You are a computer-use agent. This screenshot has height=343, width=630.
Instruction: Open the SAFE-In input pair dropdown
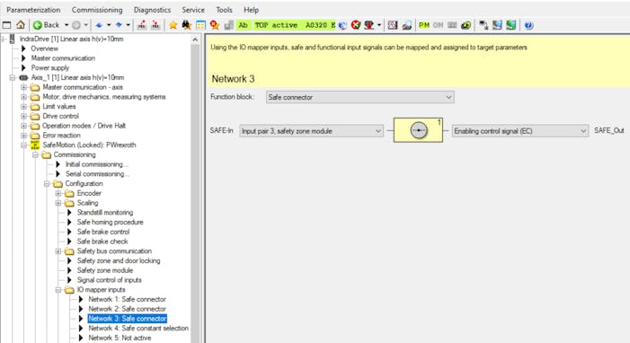click(311, 131)
